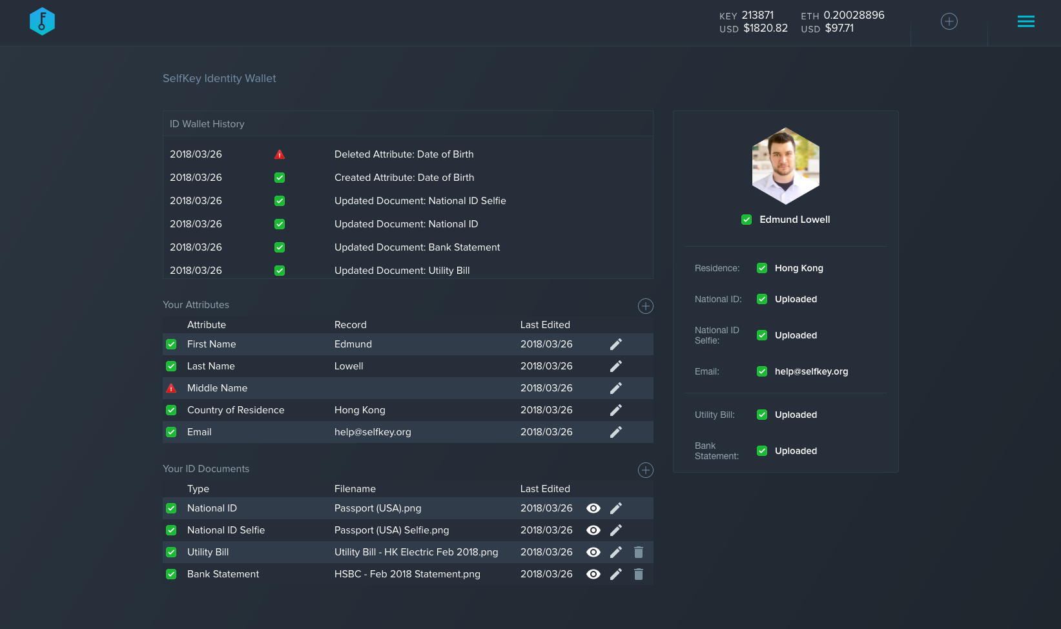This screenshot has width=1061, height=629.
Task: Click the profile photo of Edmund Lowell
Action: point(786,166)
